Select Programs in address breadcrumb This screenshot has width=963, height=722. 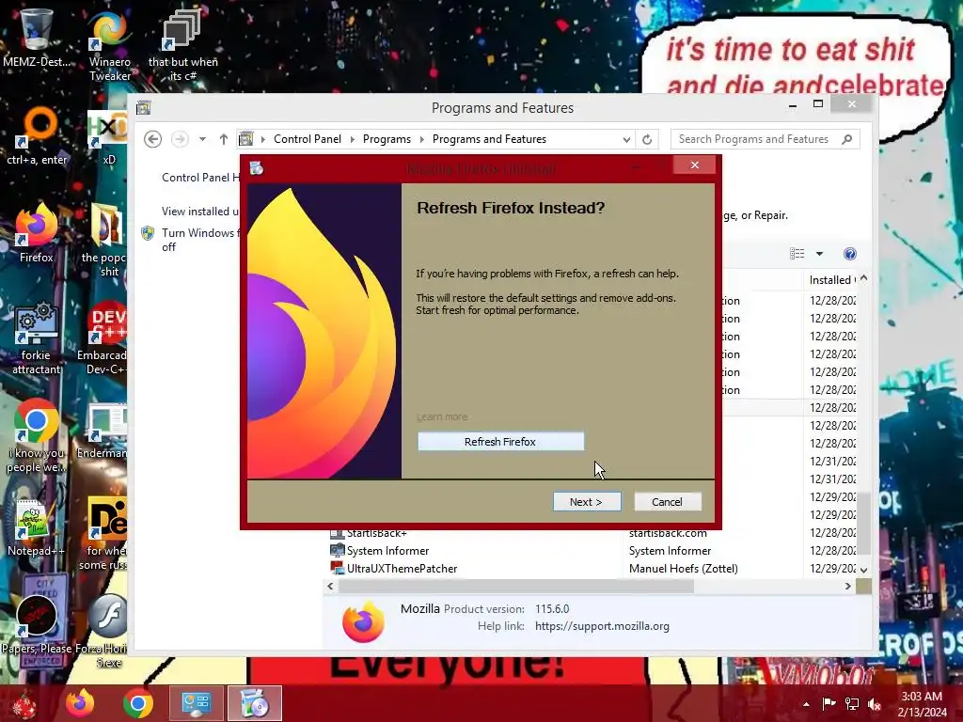point(387,139)
